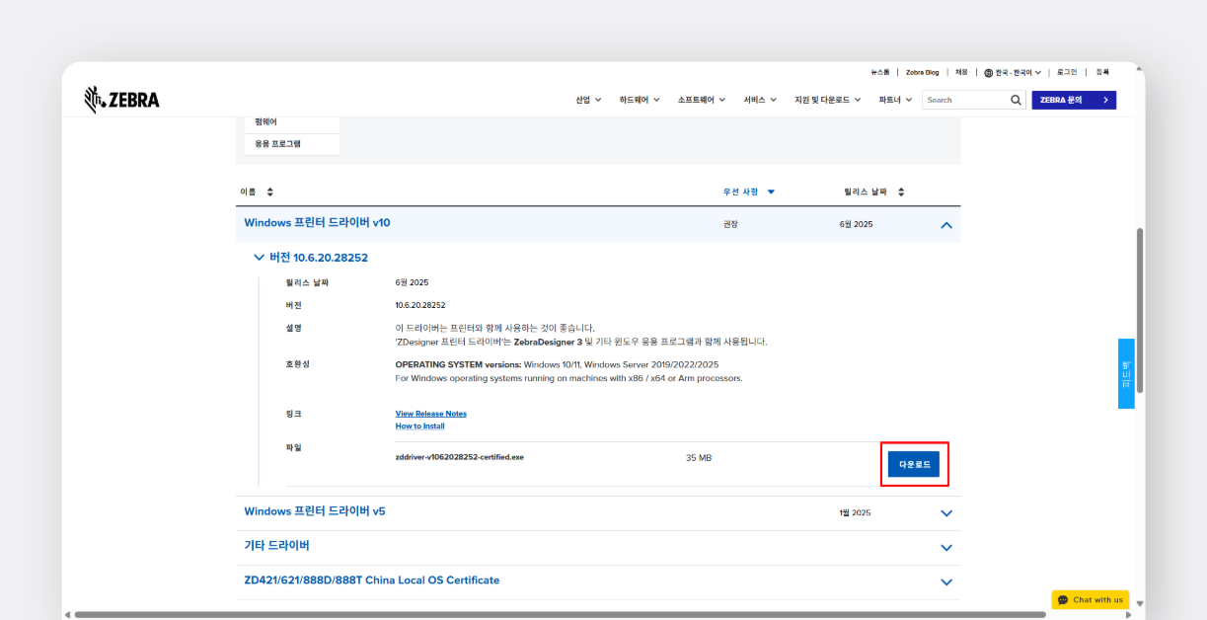Open the Chat with us widget

pos(1090,599)
